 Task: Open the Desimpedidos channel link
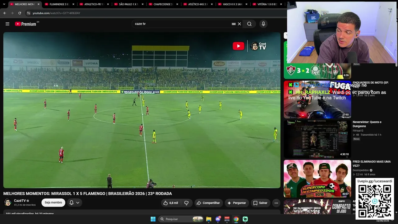[x=361, y=170]
